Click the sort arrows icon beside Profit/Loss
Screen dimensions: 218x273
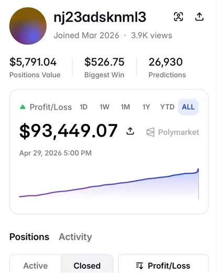139,266
